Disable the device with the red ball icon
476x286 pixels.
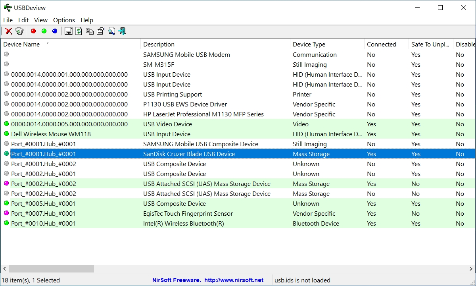tap(33, 31)
